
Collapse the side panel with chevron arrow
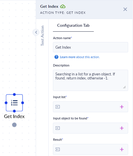[x=36, y=32]
